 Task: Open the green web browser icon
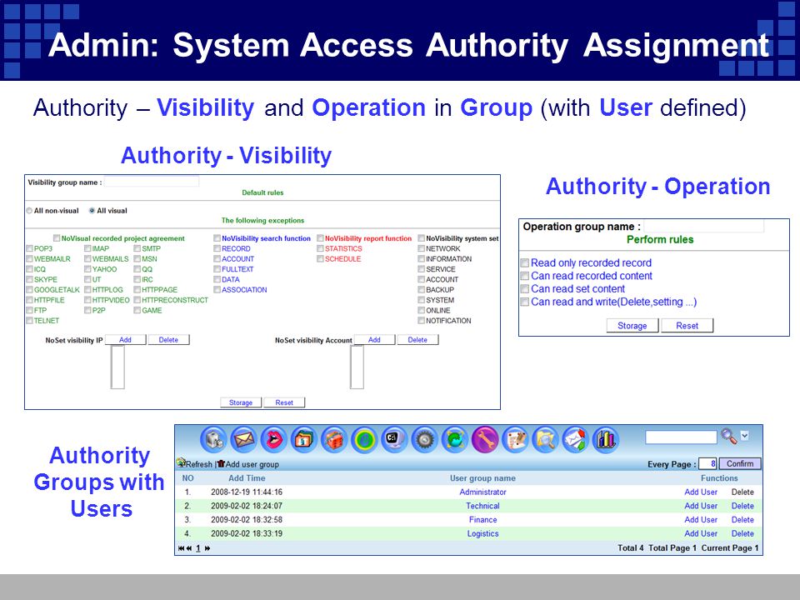click(364, 439)
